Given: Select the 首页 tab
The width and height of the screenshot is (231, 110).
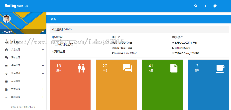Looking at the screenshot, I should point(53,19).
